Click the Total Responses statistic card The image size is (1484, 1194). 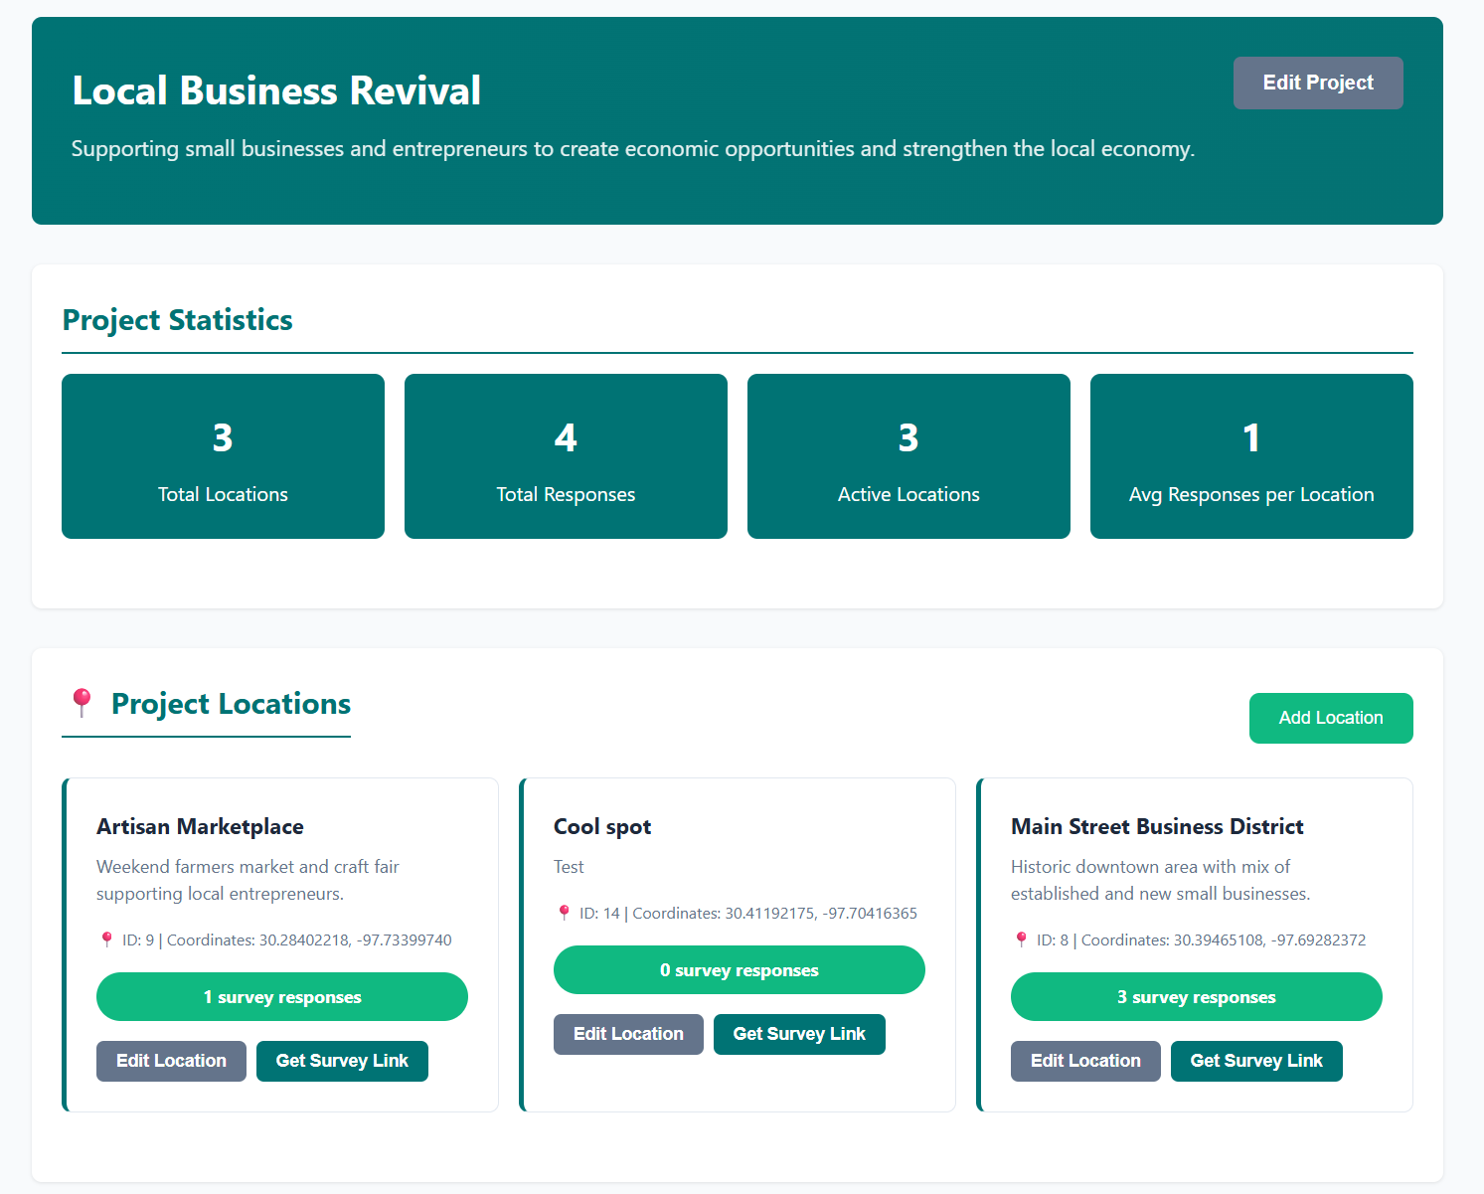pyautogui.click(x=566, y=456)
